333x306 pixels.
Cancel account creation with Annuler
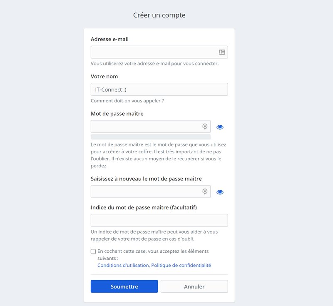click(x=194, y=286)
